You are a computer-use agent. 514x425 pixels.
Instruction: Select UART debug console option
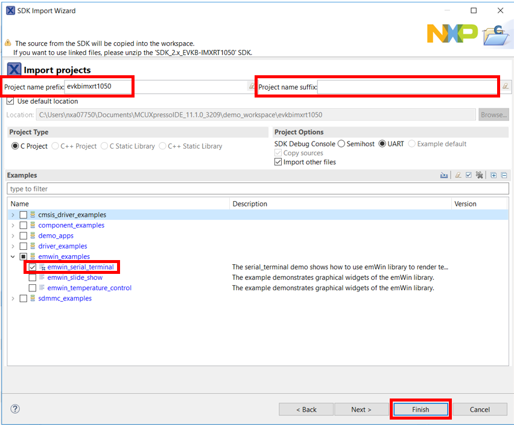pos(382,144)
